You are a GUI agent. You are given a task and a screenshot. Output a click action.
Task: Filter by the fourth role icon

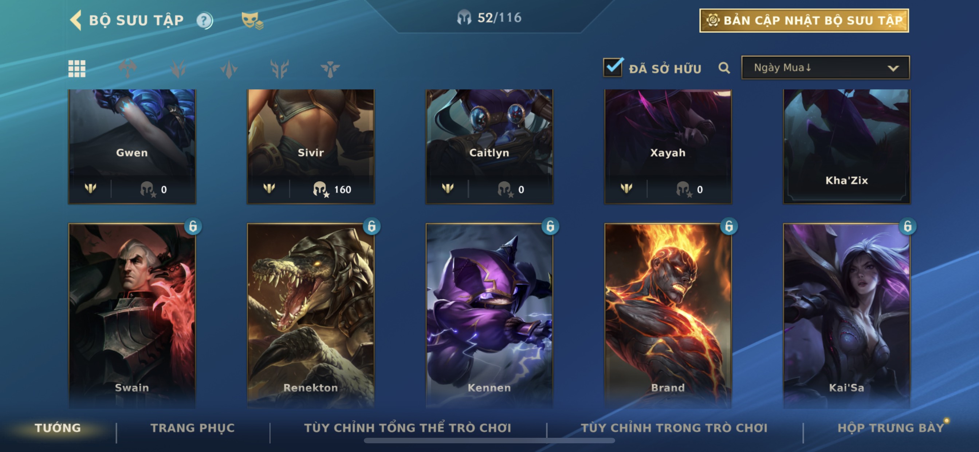[279, 69]
